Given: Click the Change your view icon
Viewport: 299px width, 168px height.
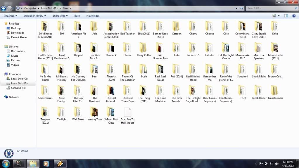Looking at the screenshot, I should pos(274,16).
